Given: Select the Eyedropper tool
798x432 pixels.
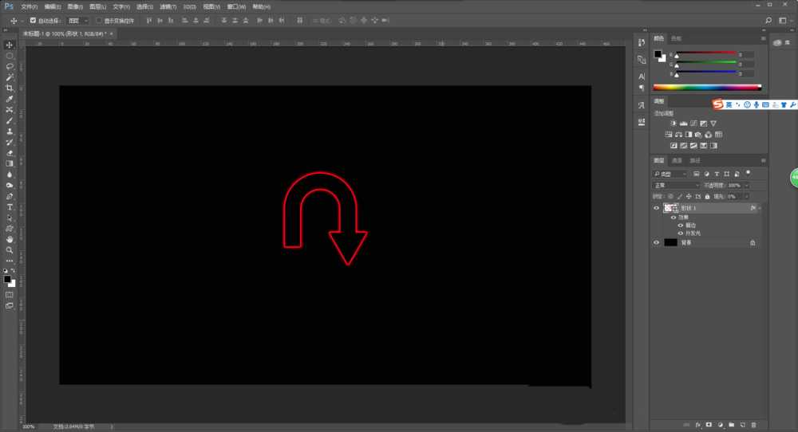Looking at the screenshot, I should coord(10,99).
